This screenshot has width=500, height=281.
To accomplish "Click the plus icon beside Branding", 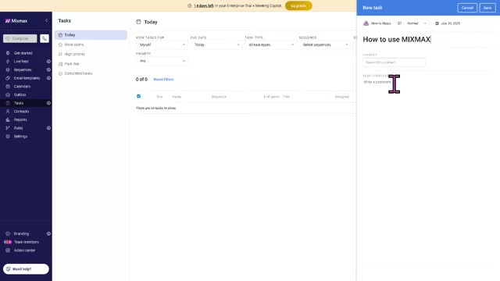I will pos(48,233).
